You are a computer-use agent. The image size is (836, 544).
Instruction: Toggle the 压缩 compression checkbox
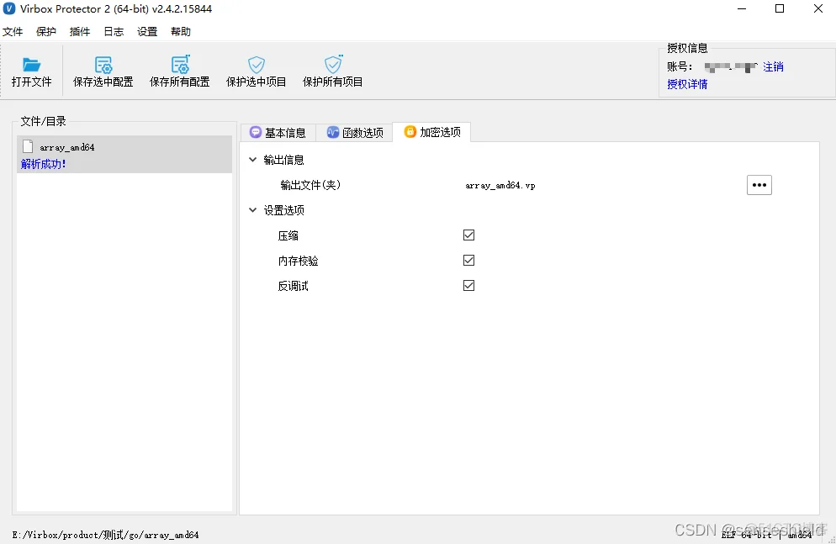[468, 235]
